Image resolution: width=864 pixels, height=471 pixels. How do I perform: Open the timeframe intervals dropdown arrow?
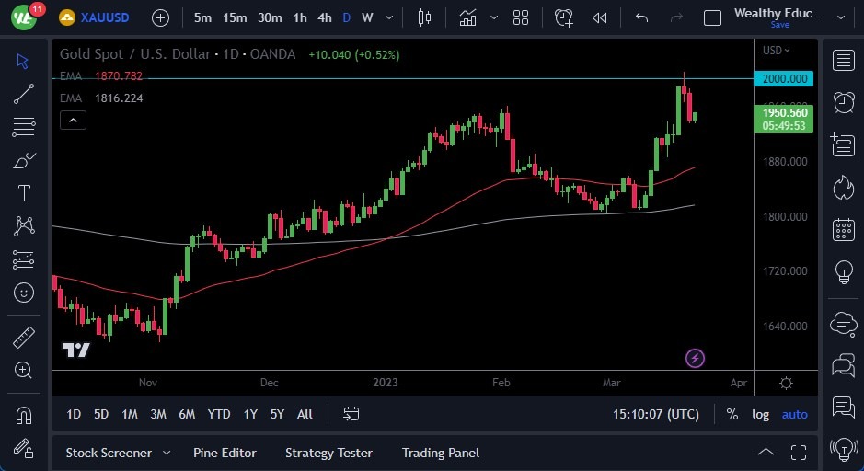(392, 17)
